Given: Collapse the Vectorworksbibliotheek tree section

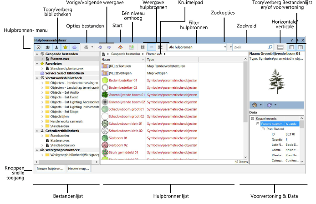Looking at the screenshot, I should 36,78.
